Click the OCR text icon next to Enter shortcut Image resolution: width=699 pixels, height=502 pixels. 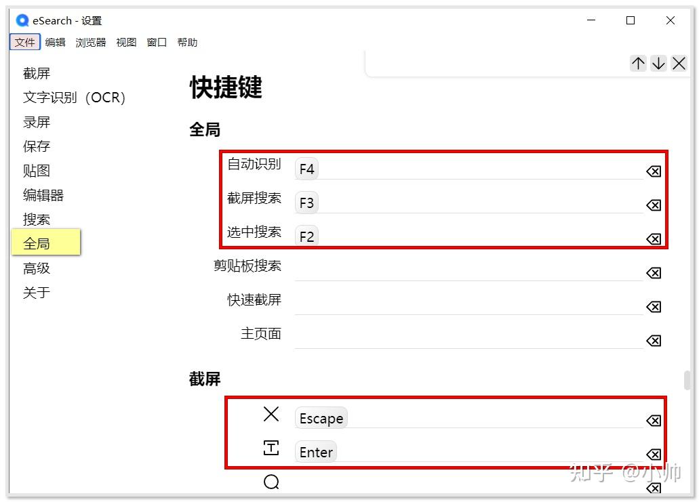[271, 448]
